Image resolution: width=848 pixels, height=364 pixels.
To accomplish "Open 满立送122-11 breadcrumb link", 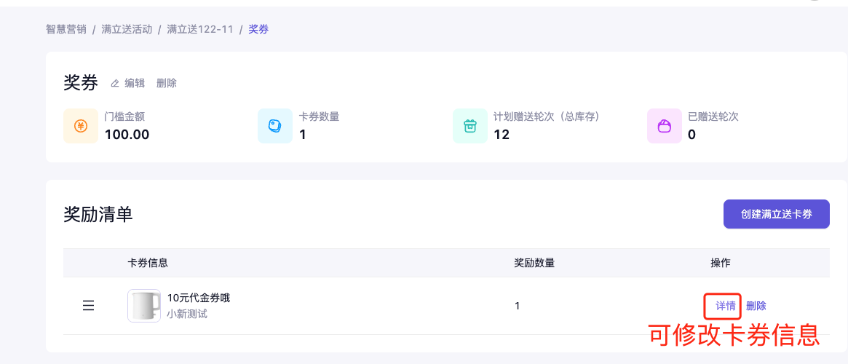I will click(200, 29).
